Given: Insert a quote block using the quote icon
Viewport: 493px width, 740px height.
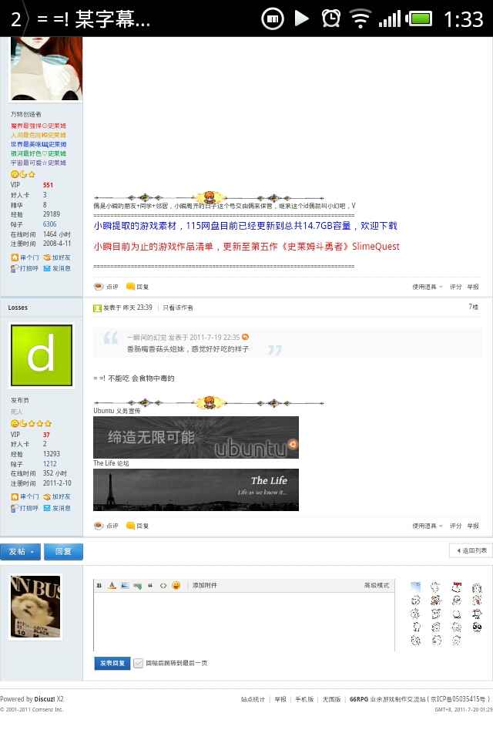Looking at the screenshot, I should [x=150, y=586].
